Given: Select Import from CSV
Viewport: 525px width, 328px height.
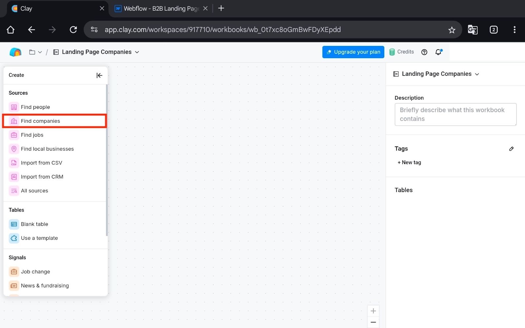Looking at the screenshot, I should pos(55,163).
